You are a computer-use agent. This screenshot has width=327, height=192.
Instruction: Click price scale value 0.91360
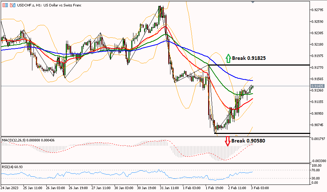tap(317, 90)
